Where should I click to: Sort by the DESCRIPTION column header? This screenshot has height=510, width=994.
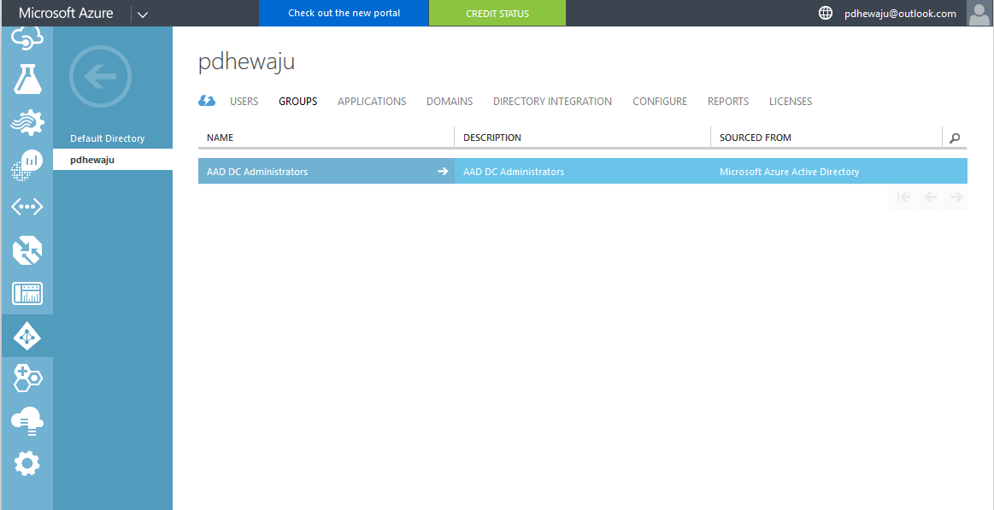(492, 138)
